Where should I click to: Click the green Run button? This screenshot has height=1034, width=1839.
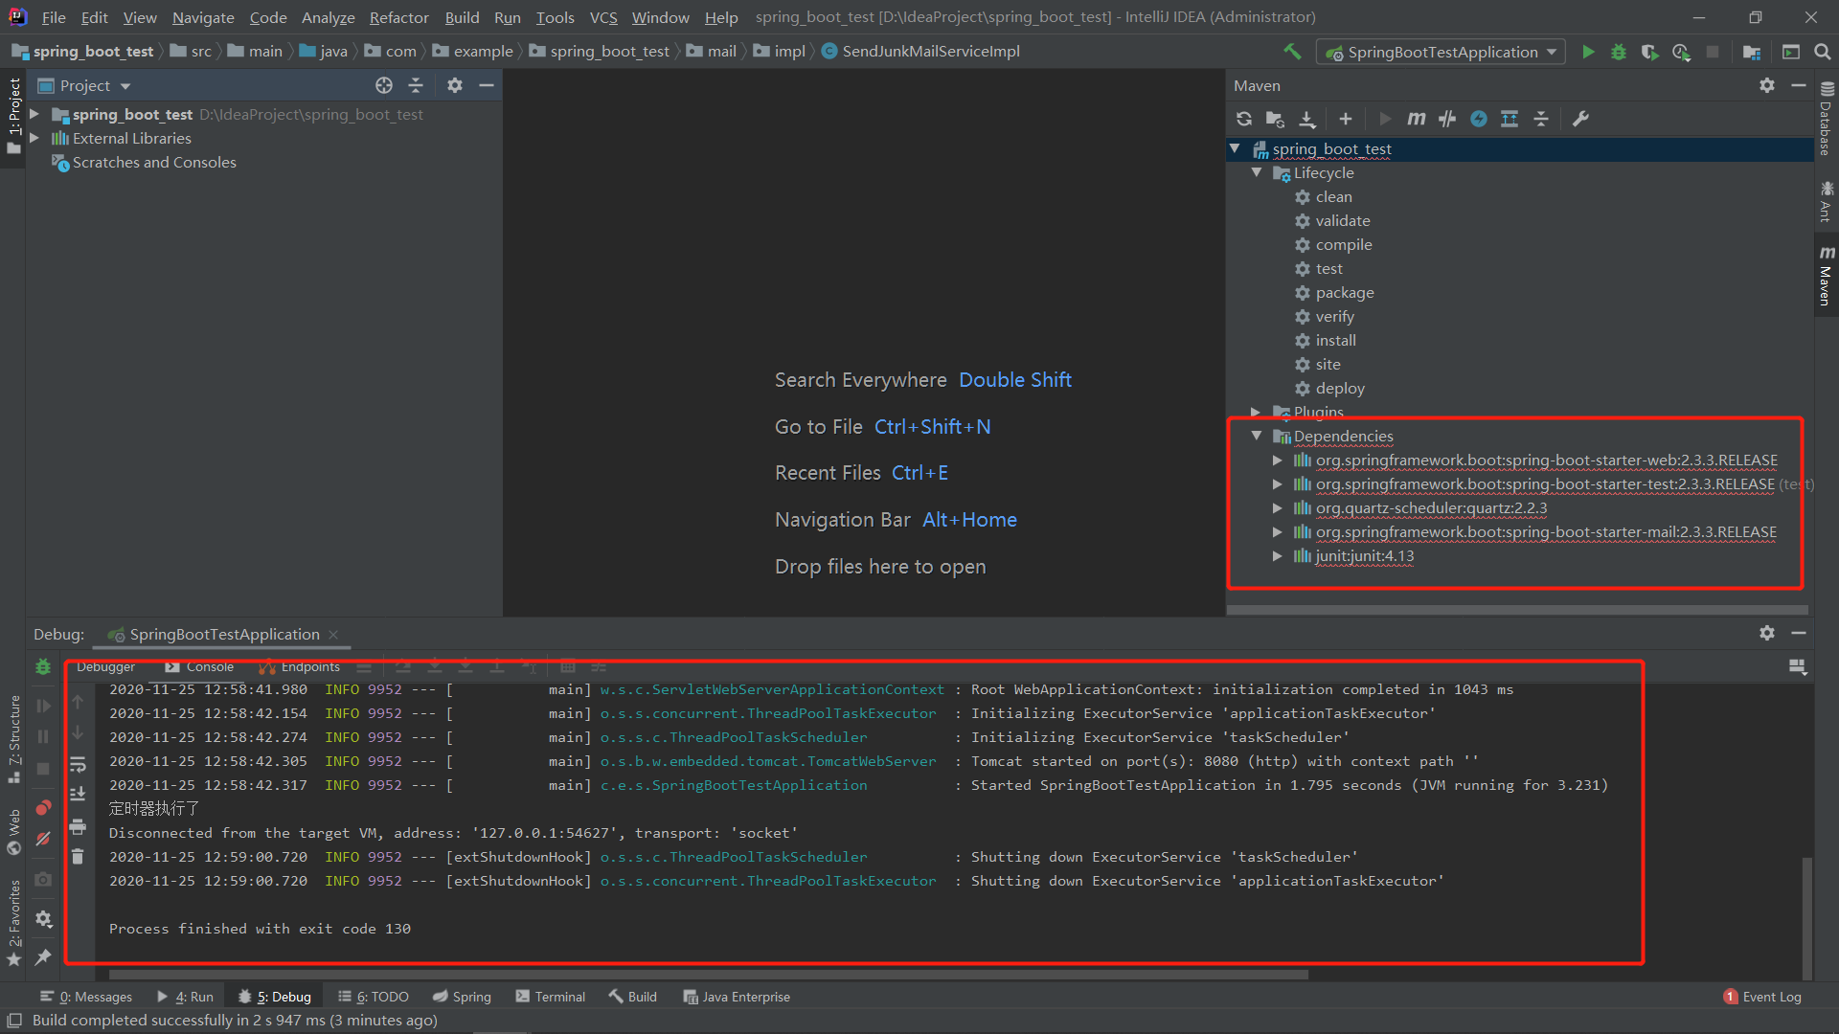1588,52
